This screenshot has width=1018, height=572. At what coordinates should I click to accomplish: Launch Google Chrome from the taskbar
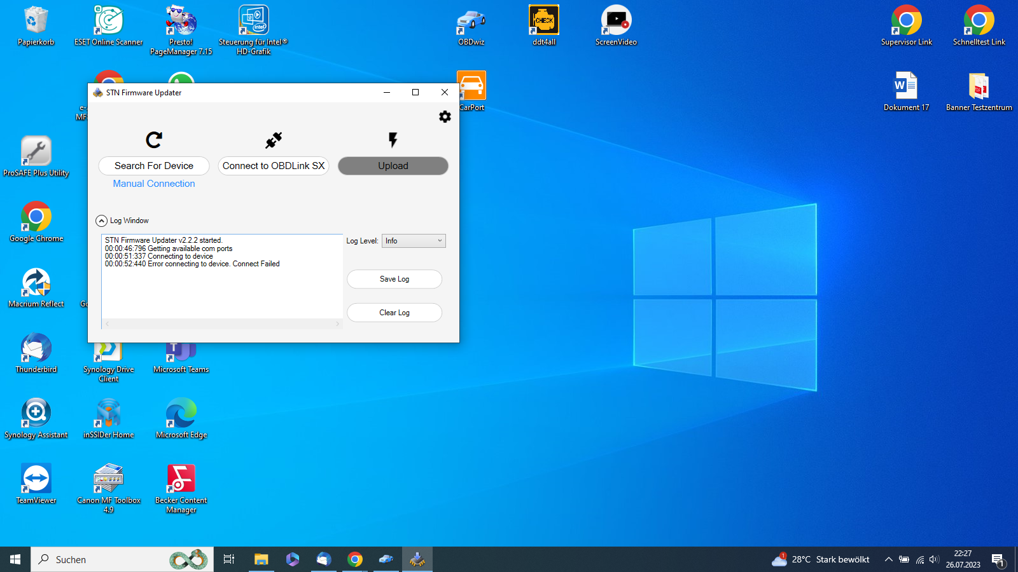coord(355,559)
